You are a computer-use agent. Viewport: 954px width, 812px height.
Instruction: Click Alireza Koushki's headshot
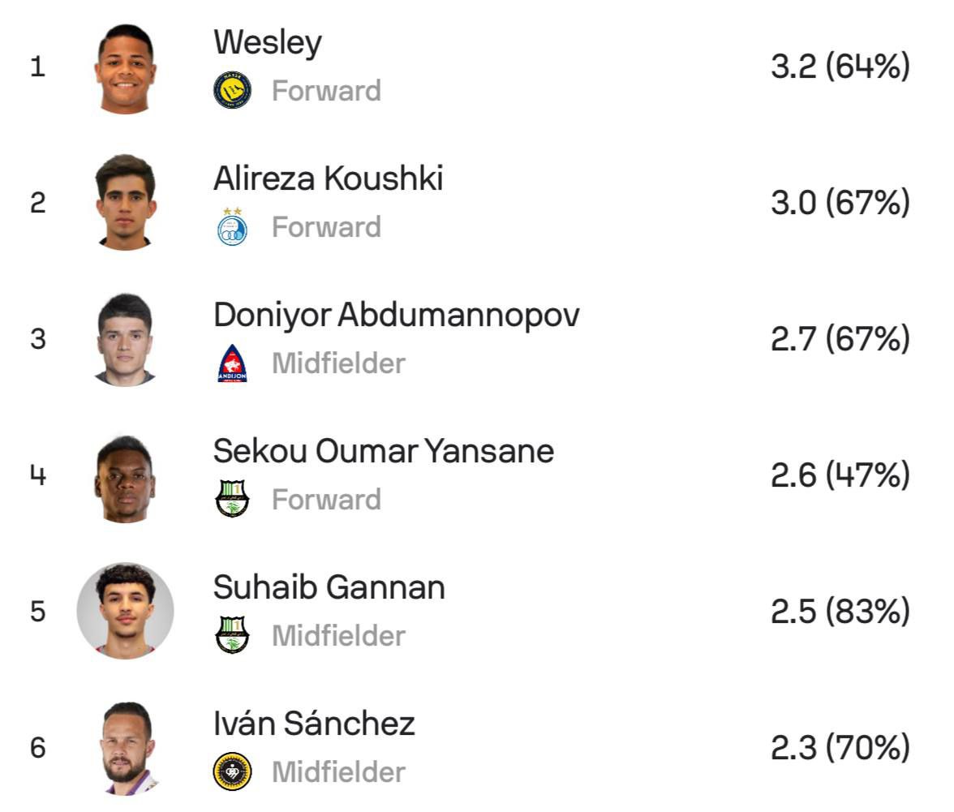coord(125,202)
